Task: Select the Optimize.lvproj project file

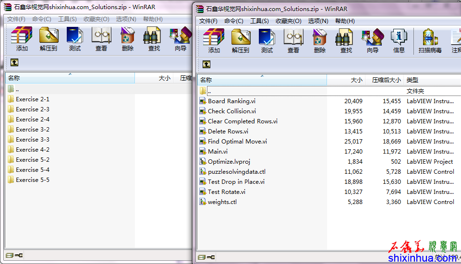Action: (229, 162)
